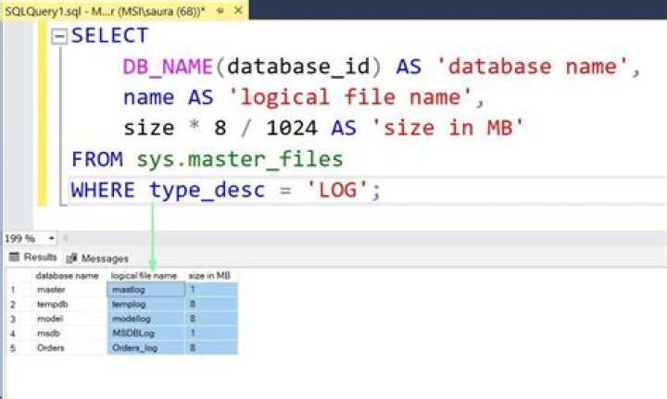This screenshot has height=399, width=667.
Task: Select the 'mastlog' cell
Action: coord(146,290)
